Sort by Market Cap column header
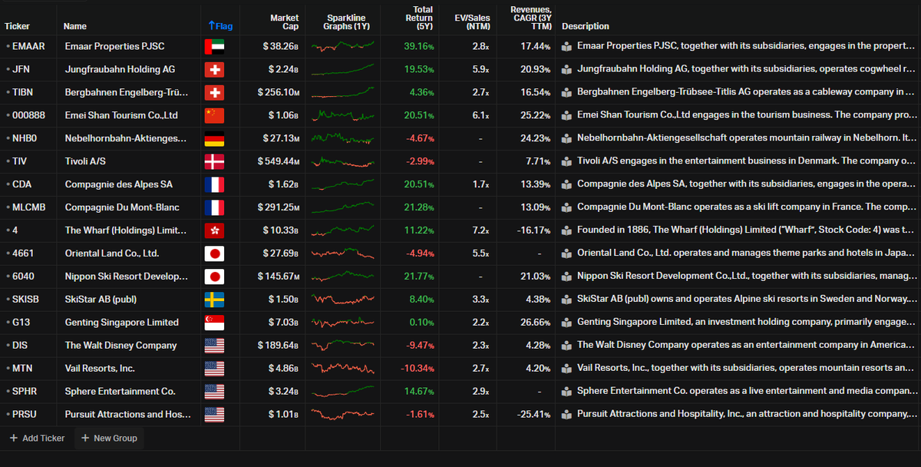This screenshot has height=467, width=921. click(284, 22)
